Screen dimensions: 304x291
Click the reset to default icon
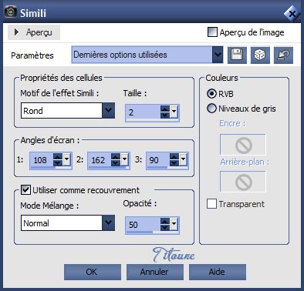coord(283,55)
